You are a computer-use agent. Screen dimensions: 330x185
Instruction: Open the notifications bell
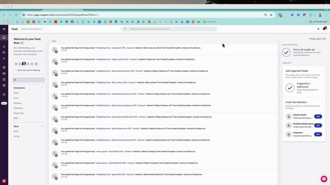[x=324, y=29]
